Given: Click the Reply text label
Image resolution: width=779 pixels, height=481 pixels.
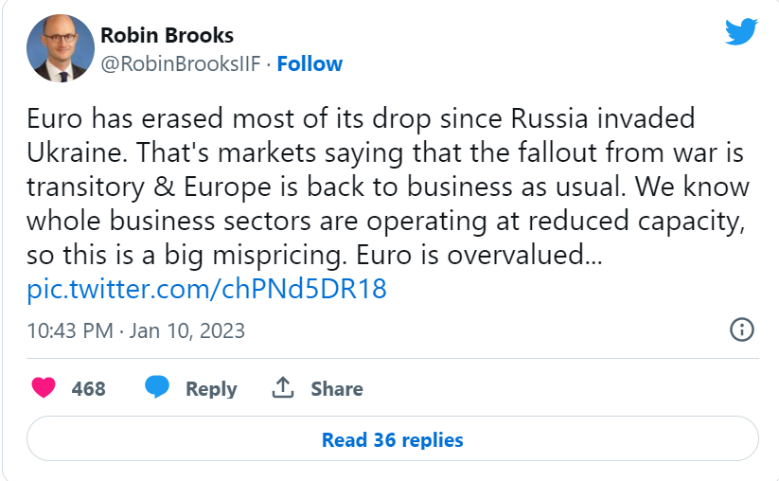Looking at the screenshot, I should point(211,389).
